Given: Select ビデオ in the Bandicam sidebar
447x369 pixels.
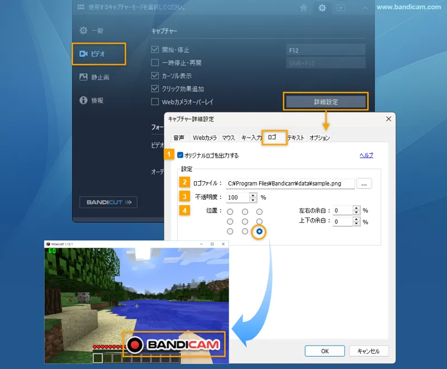Looking at the screenshot, I should point(99,54).
